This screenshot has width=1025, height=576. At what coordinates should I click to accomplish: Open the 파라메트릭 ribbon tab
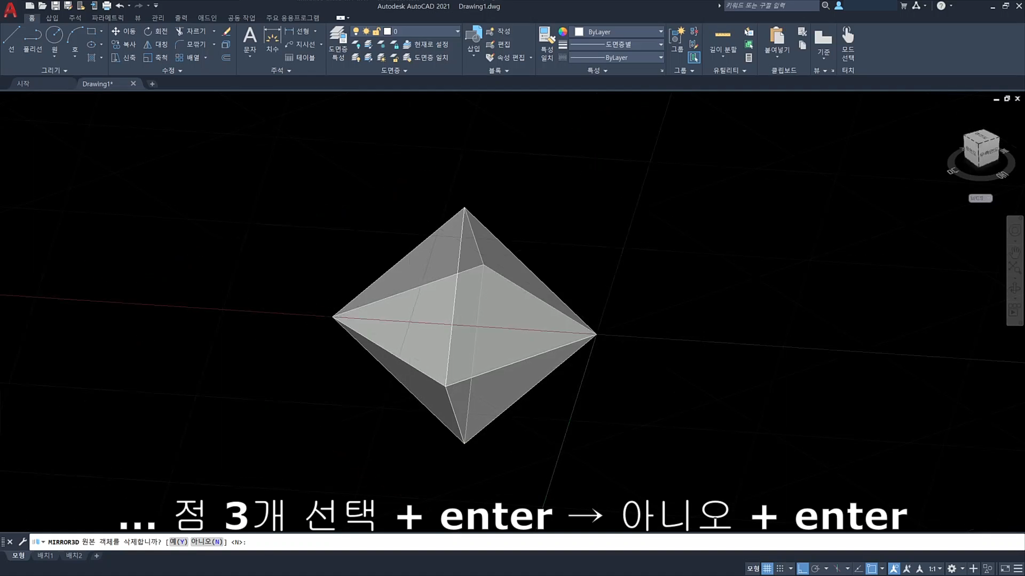coord(107,18)
